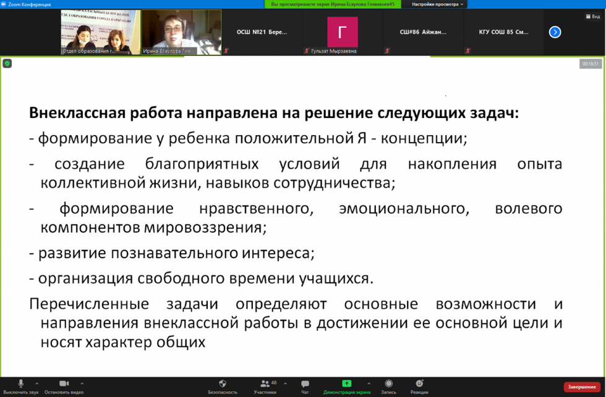The image size is (606, 397).
Task: Open the Настройки просмотра menu
Action: (438, 4)
